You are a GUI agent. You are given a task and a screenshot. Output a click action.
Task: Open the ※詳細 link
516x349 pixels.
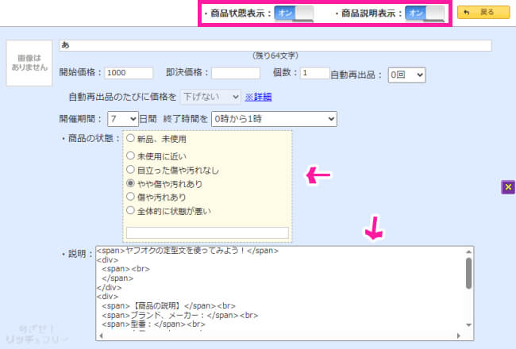click(x=258, y=97)
